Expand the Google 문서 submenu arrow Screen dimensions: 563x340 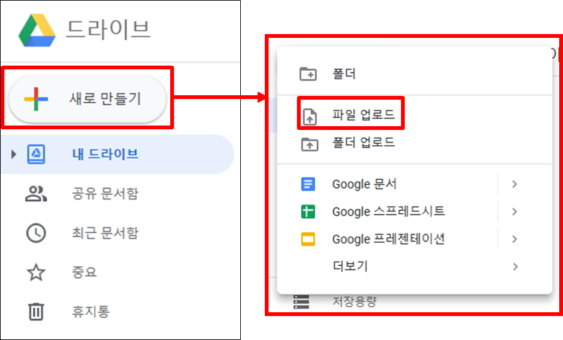(514, 184)
